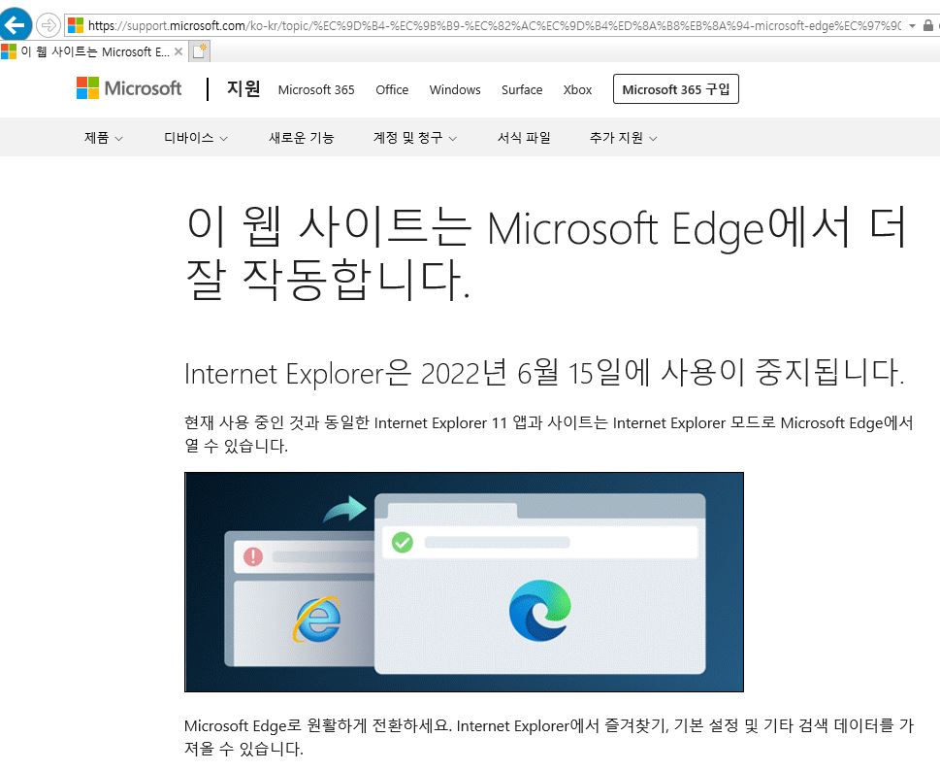Viewport: 940px width, 771px height.
Task: Click the Microsoft favicon in address bar
Action: click(x=76, y=25)
